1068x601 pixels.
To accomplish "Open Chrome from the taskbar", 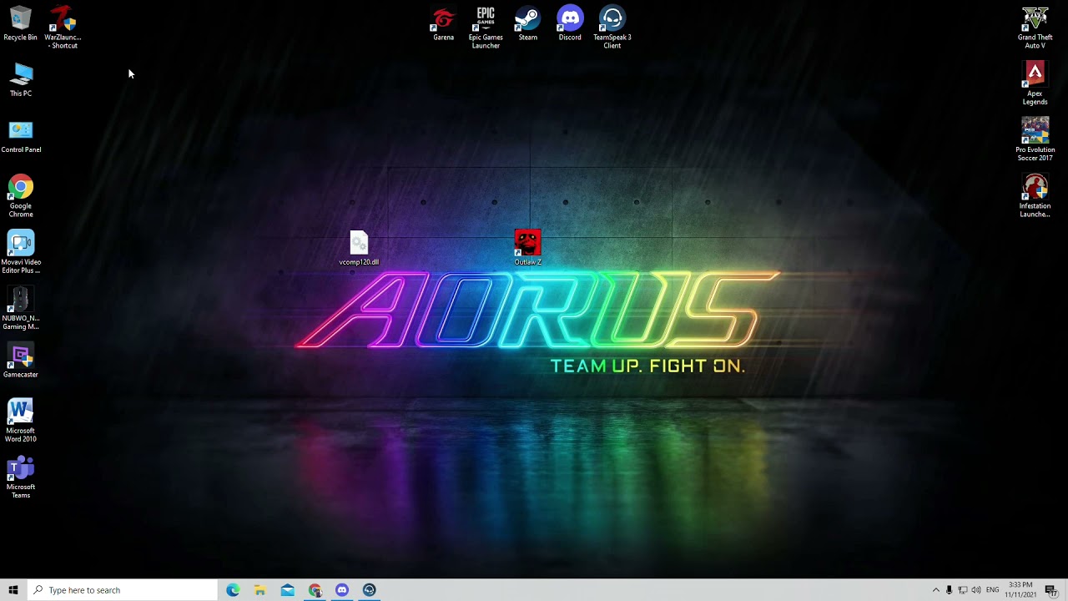I will pos(315,590).
